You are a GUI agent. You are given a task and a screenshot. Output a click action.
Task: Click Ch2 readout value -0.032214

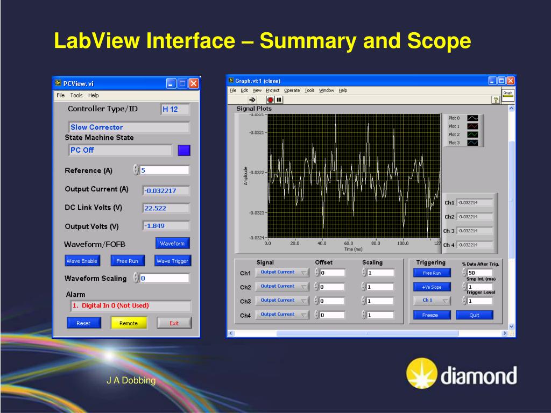pyautogui.click(x=475, y=217)
